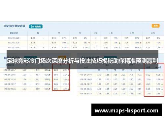Click the 3.40 handicap win odds
165x119 pixels.
[105, 38]
